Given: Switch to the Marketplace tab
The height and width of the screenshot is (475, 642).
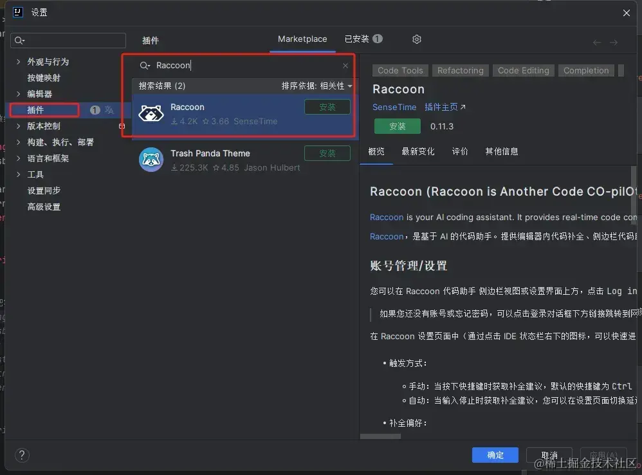Looking at the screenshot, I should 302,39.
